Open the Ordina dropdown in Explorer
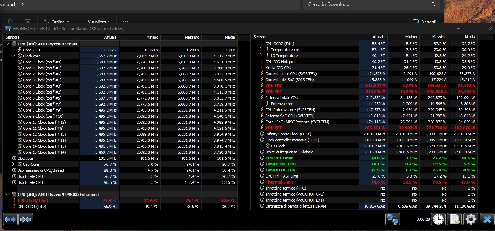This screenshot has width=495, height=231. (56, 22)
